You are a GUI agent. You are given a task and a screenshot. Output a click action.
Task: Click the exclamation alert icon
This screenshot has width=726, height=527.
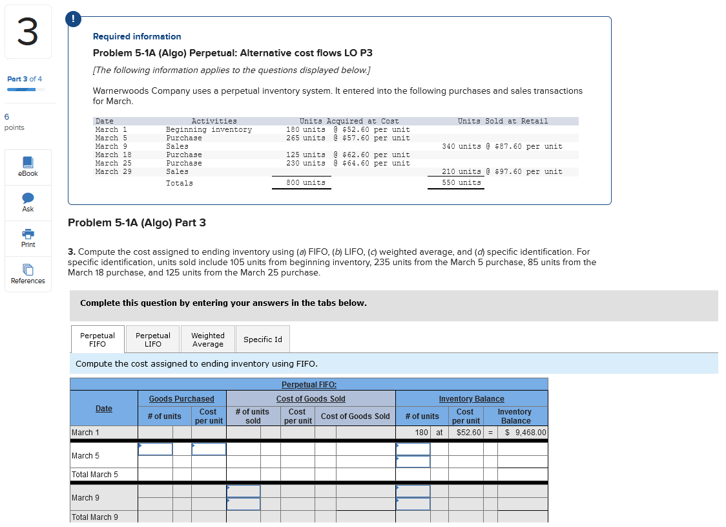click(x=73, y=19)
